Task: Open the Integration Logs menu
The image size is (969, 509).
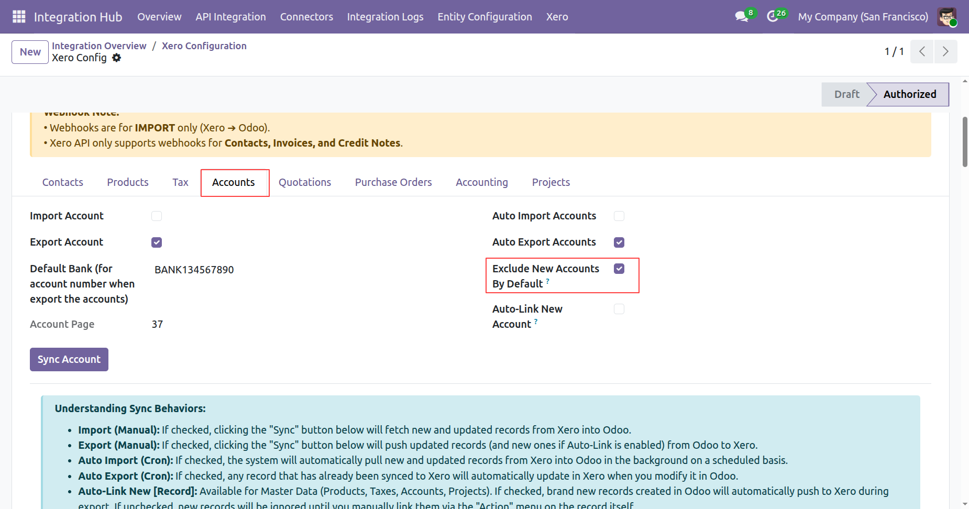Action: [385, 17]
